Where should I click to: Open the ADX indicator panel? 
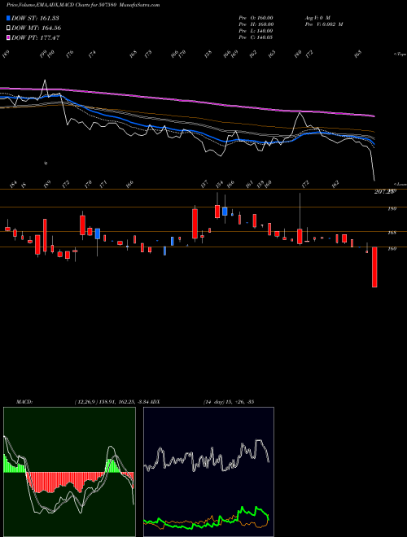208,472
